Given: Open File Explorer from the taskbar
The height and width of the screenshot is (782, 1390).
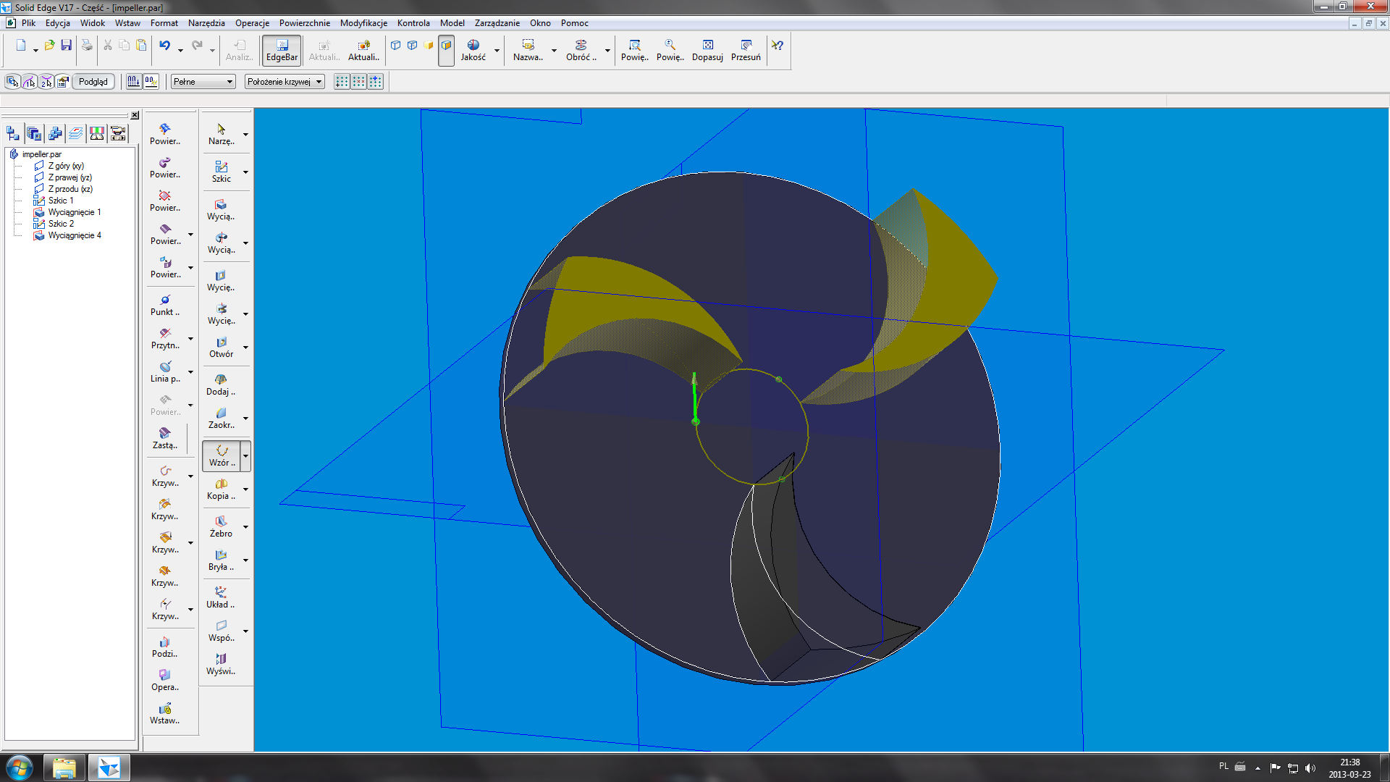Looking at the screenshot, I should click(64, 768).
